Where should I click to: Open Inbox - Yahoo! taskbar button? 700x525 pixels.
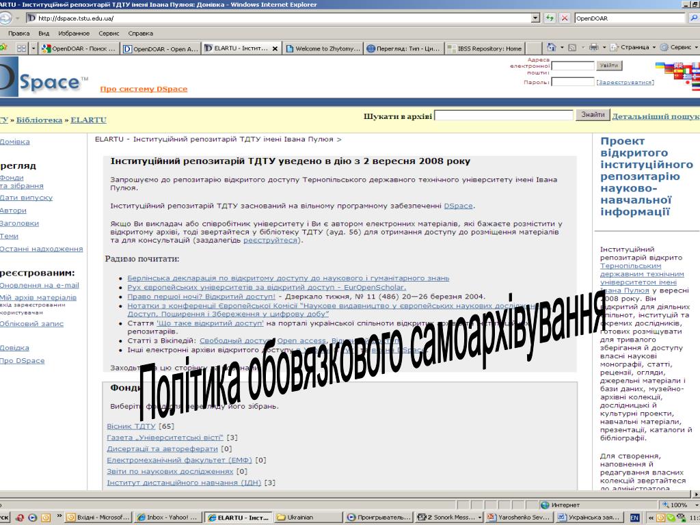pos(167,517)
